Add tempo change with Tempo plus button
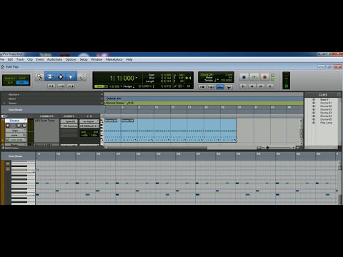Image resolution: width=343 pixels, height=257 pixels. pos(102,103)
